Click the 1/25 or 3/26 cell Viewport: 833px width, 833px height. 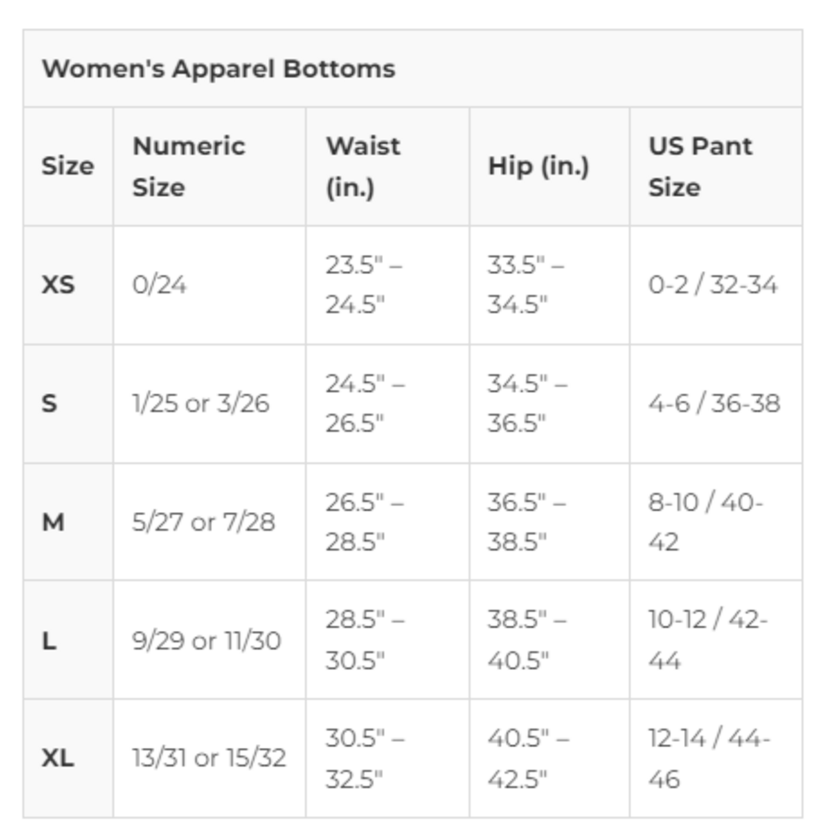pos(201,403)
